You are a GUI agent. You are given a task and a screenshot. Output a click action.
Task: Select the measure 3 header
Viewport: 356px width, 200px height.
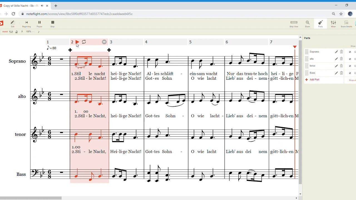point(126,42)
